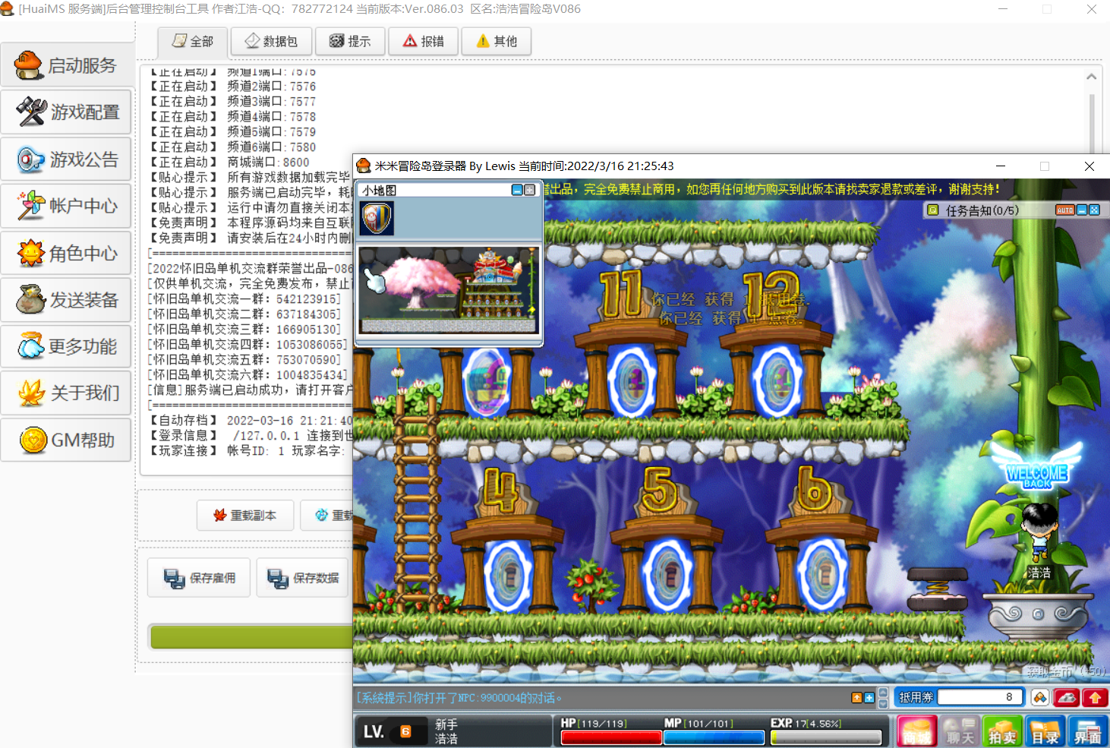Image resolution: width=1110 pixels, height=748 pixels.
Task: Open 目录 menu button
Action: coord(1045,731)
